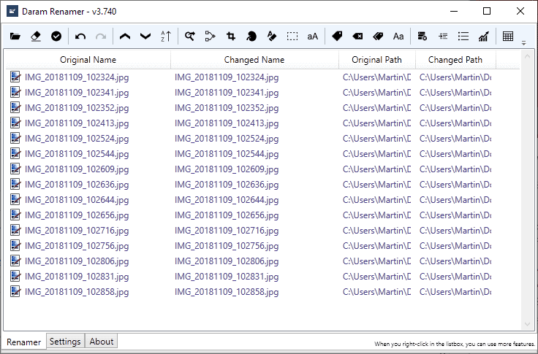Click the Original Path column header
The image size is (538, 354).
click(x=376, y=60)
